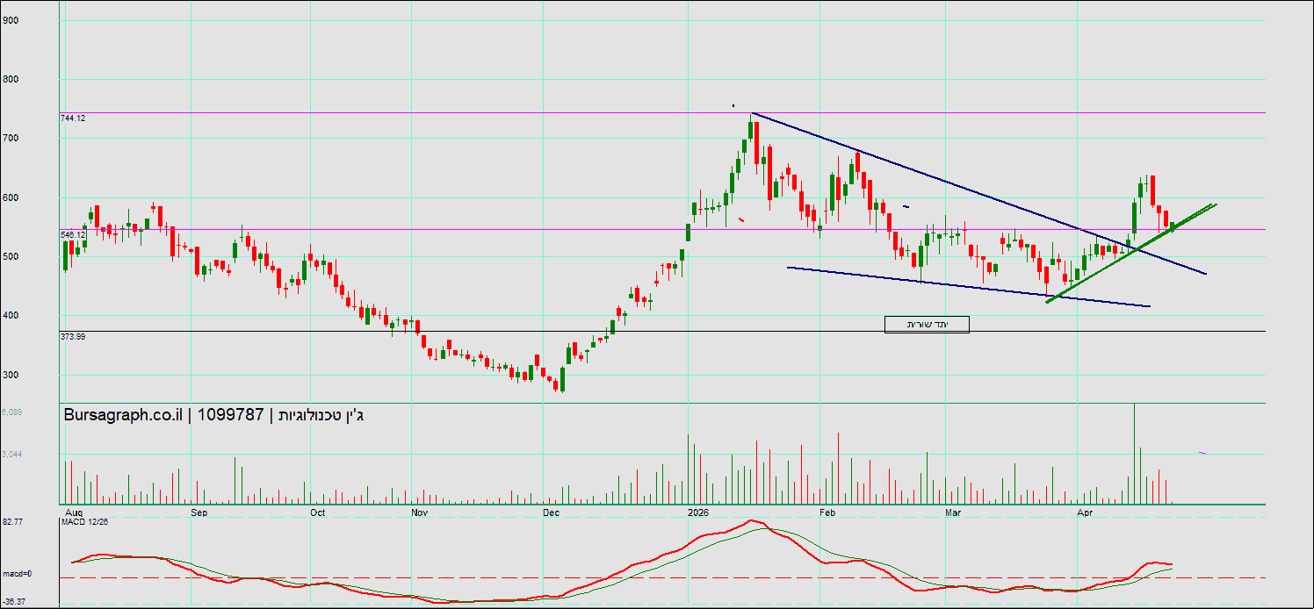
Task: Select the green rising trendline in April
Action: pyautogui.click(x=1131, y=253)
